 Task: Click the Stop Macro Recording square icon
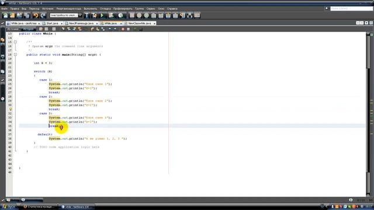pos(129,29)
